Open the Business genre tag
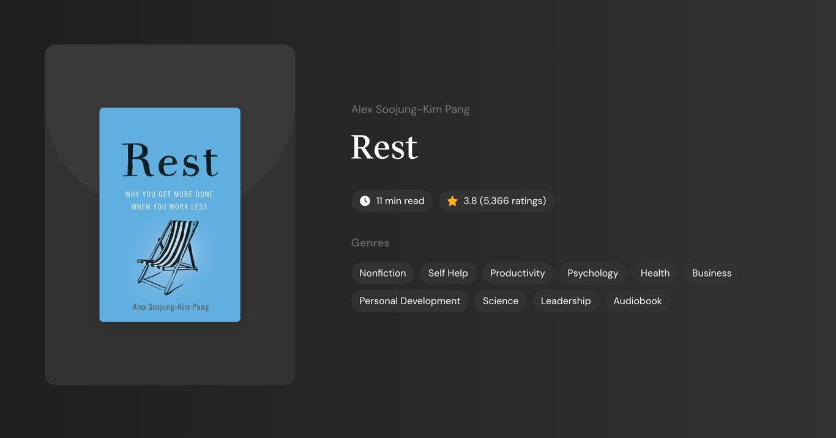 [712, 273]
